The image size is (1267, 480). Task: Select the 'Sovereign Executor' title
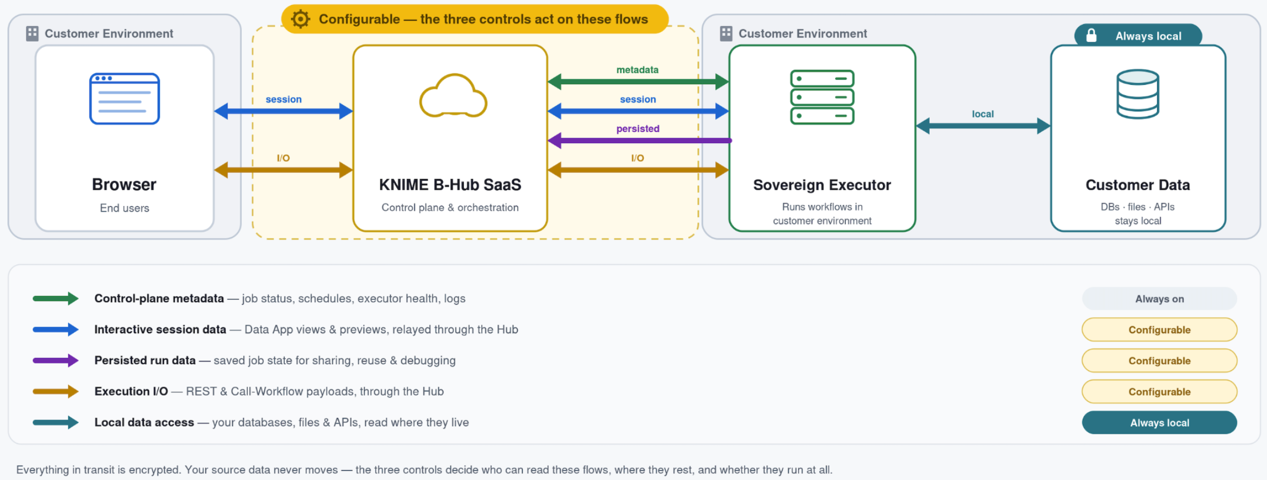click(x=822, y=185)
